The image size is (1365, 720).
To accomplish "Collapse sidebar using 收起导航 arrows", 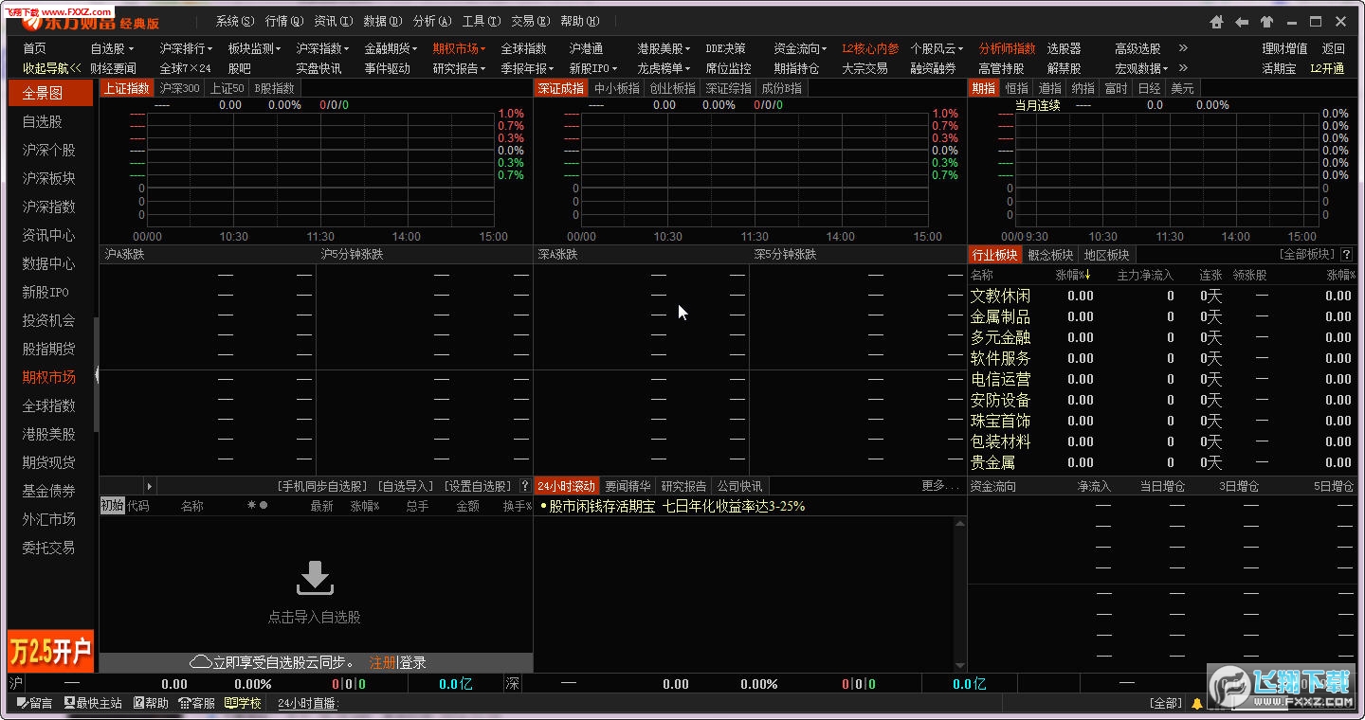I will (52, 68).
